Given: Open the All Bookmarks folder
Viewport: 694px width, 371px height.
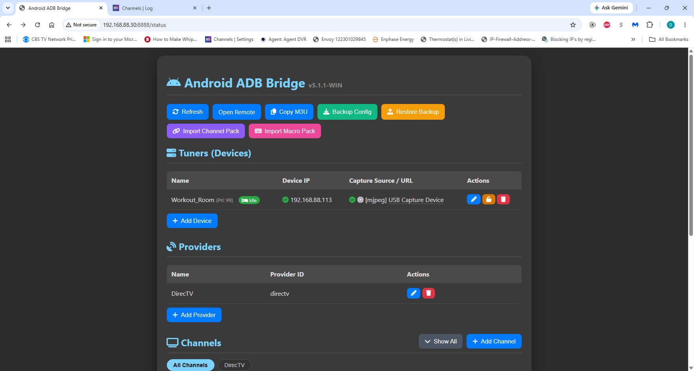Looking at the screenshot, I should (669, 39).
